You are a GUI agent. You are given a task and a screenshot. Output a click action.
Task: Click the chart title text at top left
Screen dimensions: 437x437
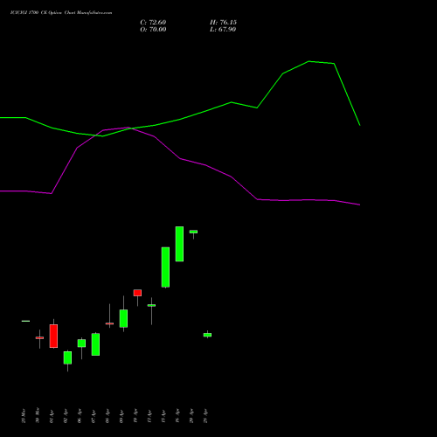[x=61, y=13]
